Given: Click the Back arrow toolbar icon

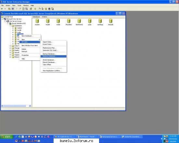Looking at the screenshot, I should (x=2, y=9).
